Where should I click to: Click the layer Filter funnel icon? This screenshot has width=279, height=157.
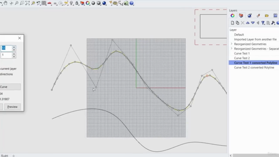pyautogui.click(x=263, y=23)
